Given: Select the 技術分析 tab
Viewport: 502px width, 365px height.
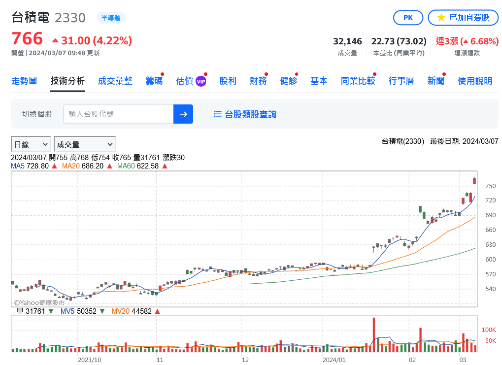Looking at the screenshot, I should pyautogui.click(x=67, y=81).
